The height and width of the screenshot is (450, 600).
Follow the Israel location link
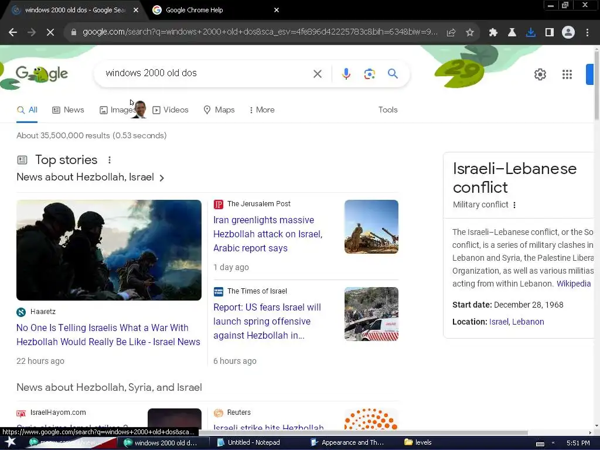point(499,322)
